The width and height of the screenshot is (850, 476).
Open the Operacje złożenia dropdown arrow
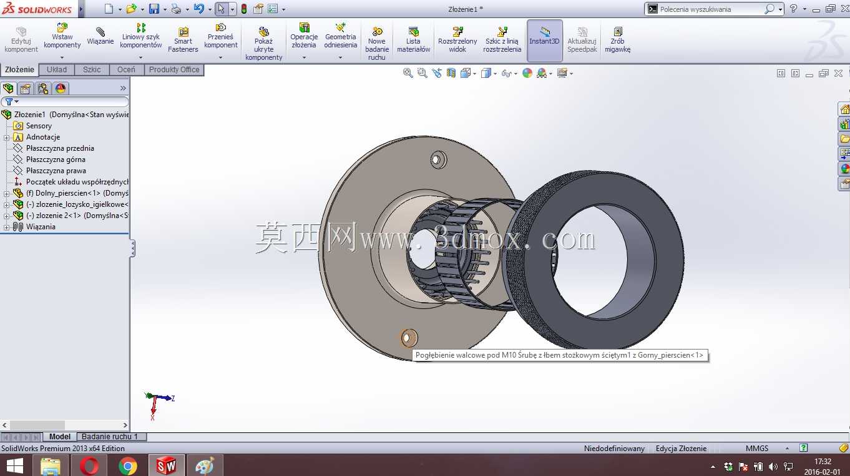(304, 57)
